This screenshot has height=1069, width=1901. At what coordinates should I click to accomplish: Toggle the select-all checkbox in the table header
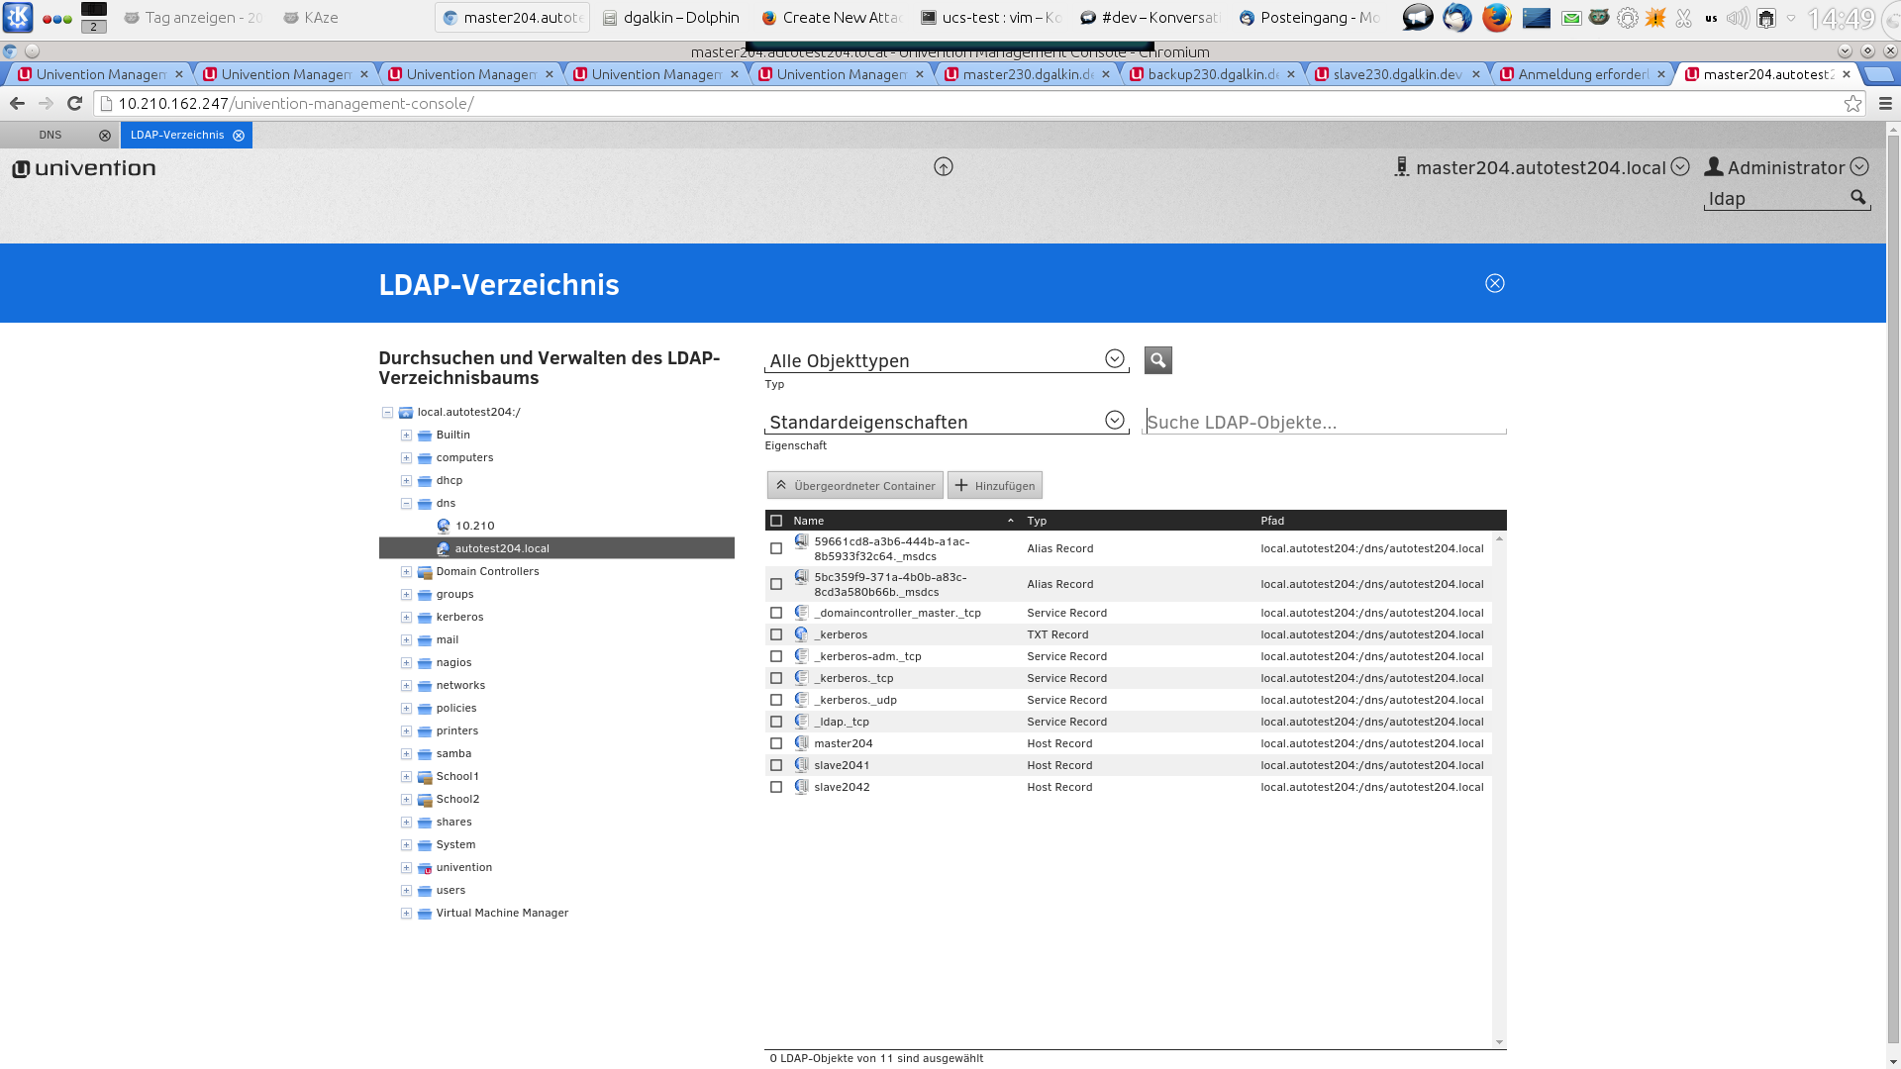click(x=776, y=521)
